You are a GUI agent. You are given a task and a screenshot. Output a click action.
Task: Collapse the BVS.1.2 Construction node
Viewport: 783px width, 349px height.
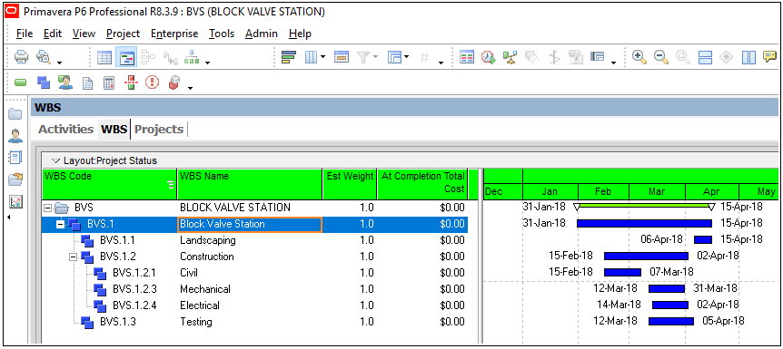pyautogui.click(x=73, y=257)
